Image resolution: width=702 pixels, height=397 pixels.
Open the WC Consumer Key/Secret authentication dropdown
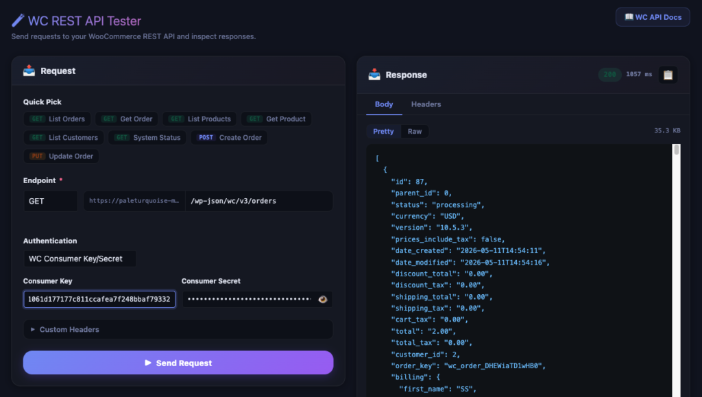(x=80, y=258)
